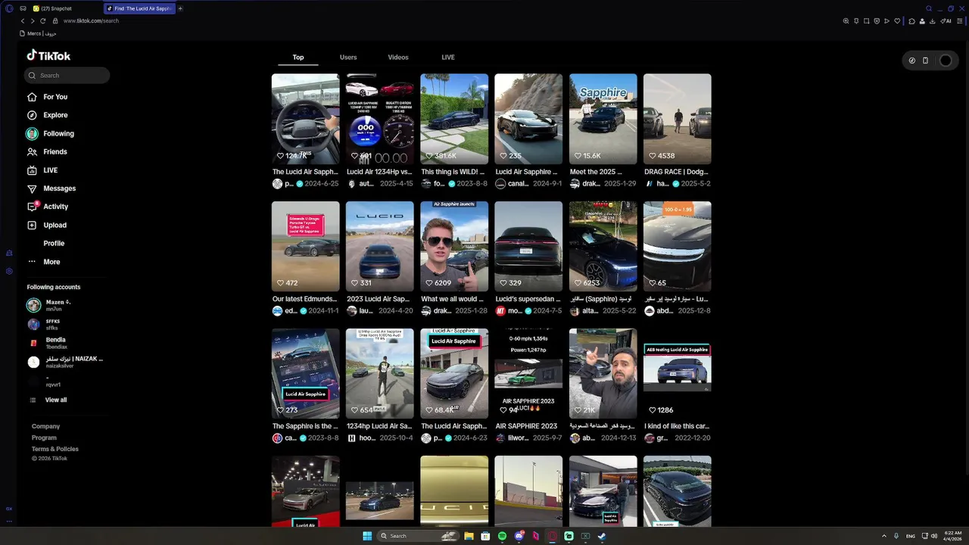The image size is (969, 545).
Task: Open the More ellipsis menu icon
Action: [32, 261]
